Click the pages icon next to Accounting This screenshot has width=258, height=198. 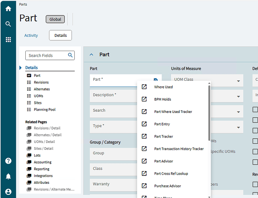coord(29,162)
